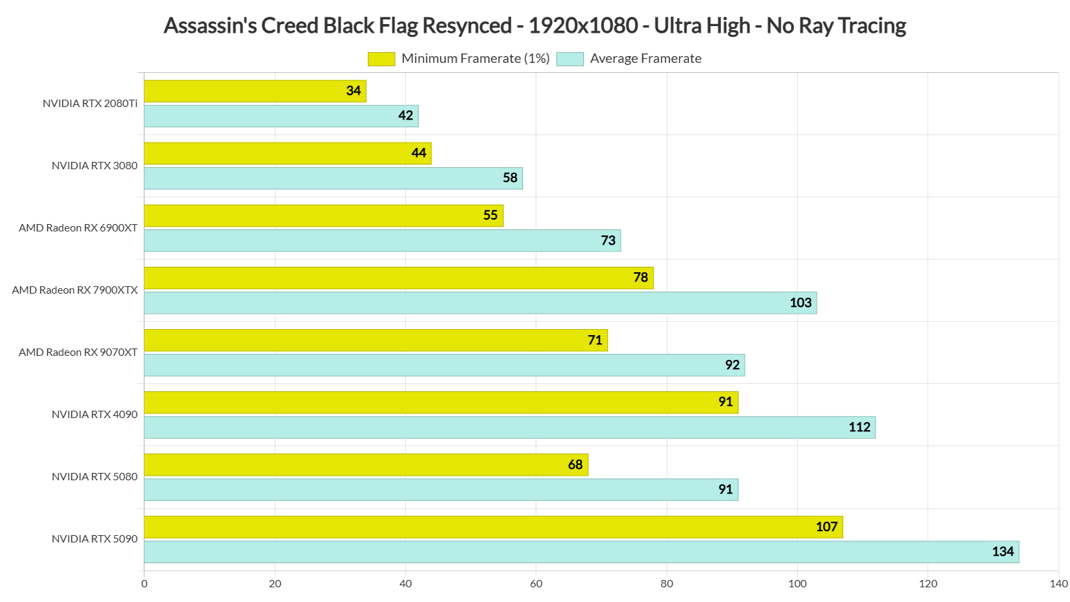Screen dimensions: 1070x602
Task: Click the "AMD Radeon RX 9070XT" axis label
Action: tap(78, 352)
